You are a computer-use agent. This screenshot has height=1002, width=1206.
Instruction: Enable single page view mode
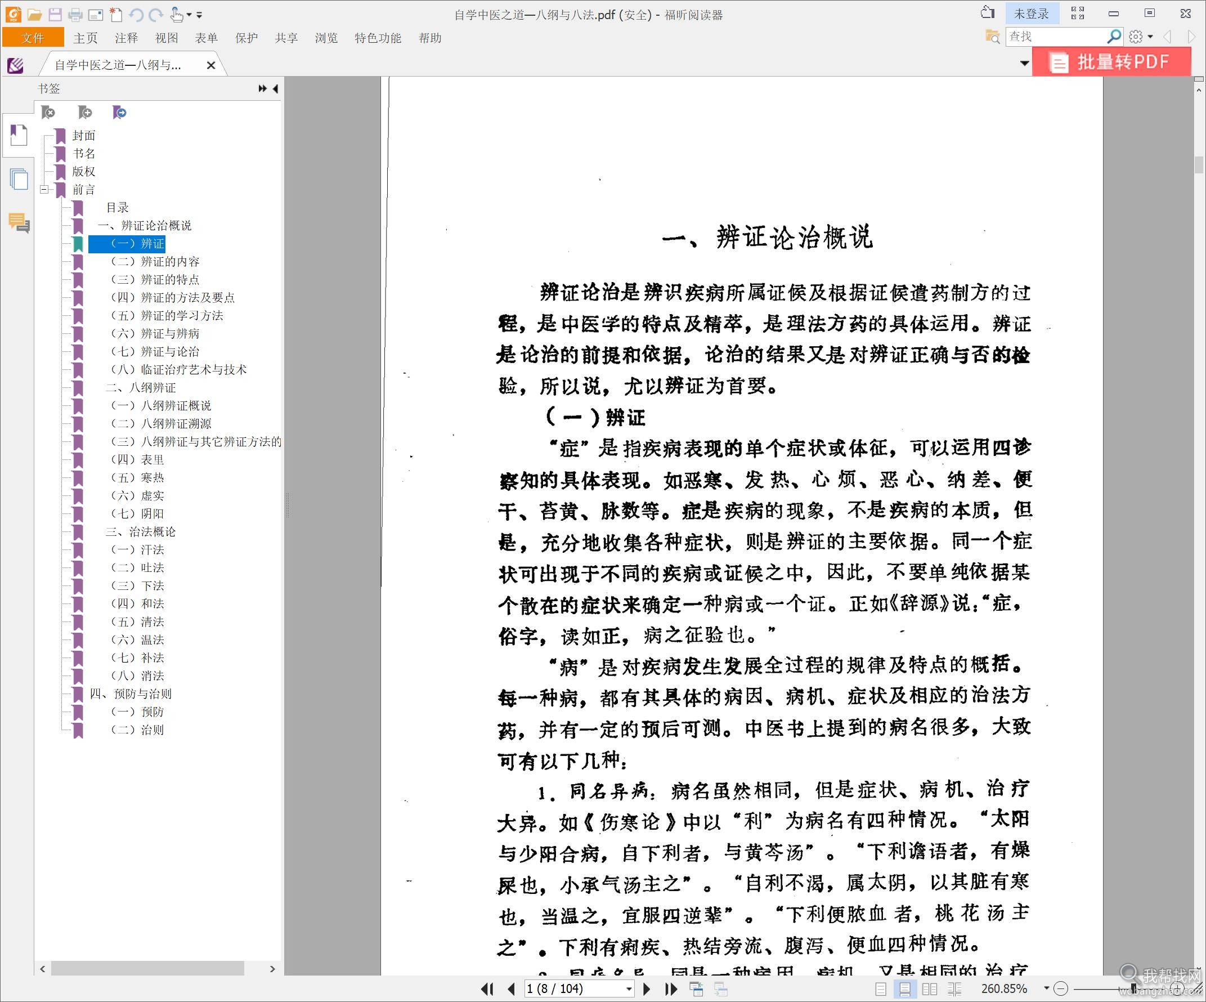pos(880,989)
